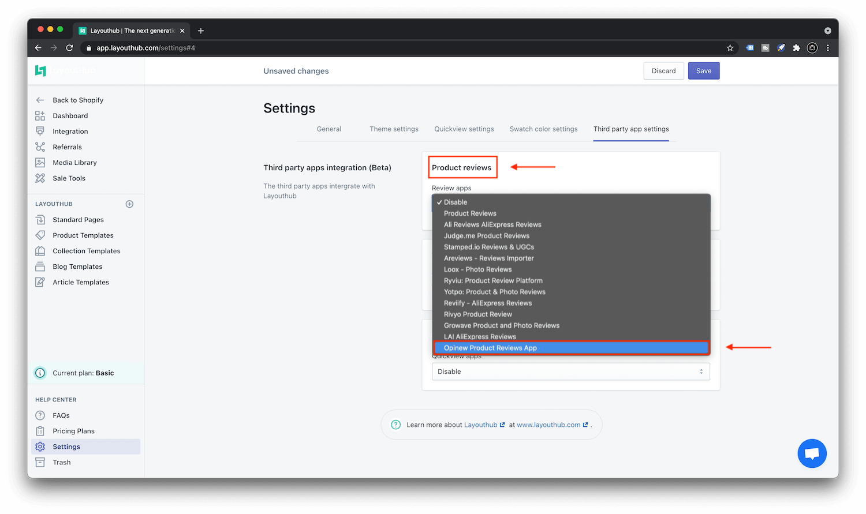Open Dashboard via its grid icon

coord(40,115)
